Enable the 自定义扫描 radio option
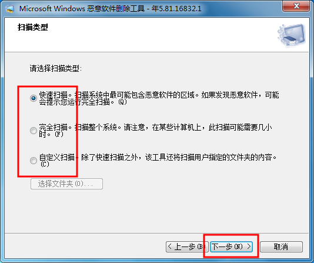 coord(34,161)
